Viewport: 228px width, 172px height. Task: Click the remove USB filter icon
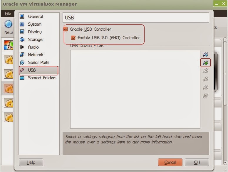coord(205,79)
